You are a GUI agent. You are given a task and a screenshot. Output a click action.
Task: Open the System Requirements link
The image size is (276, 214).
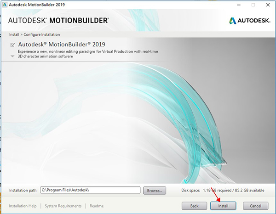(63, 206)
